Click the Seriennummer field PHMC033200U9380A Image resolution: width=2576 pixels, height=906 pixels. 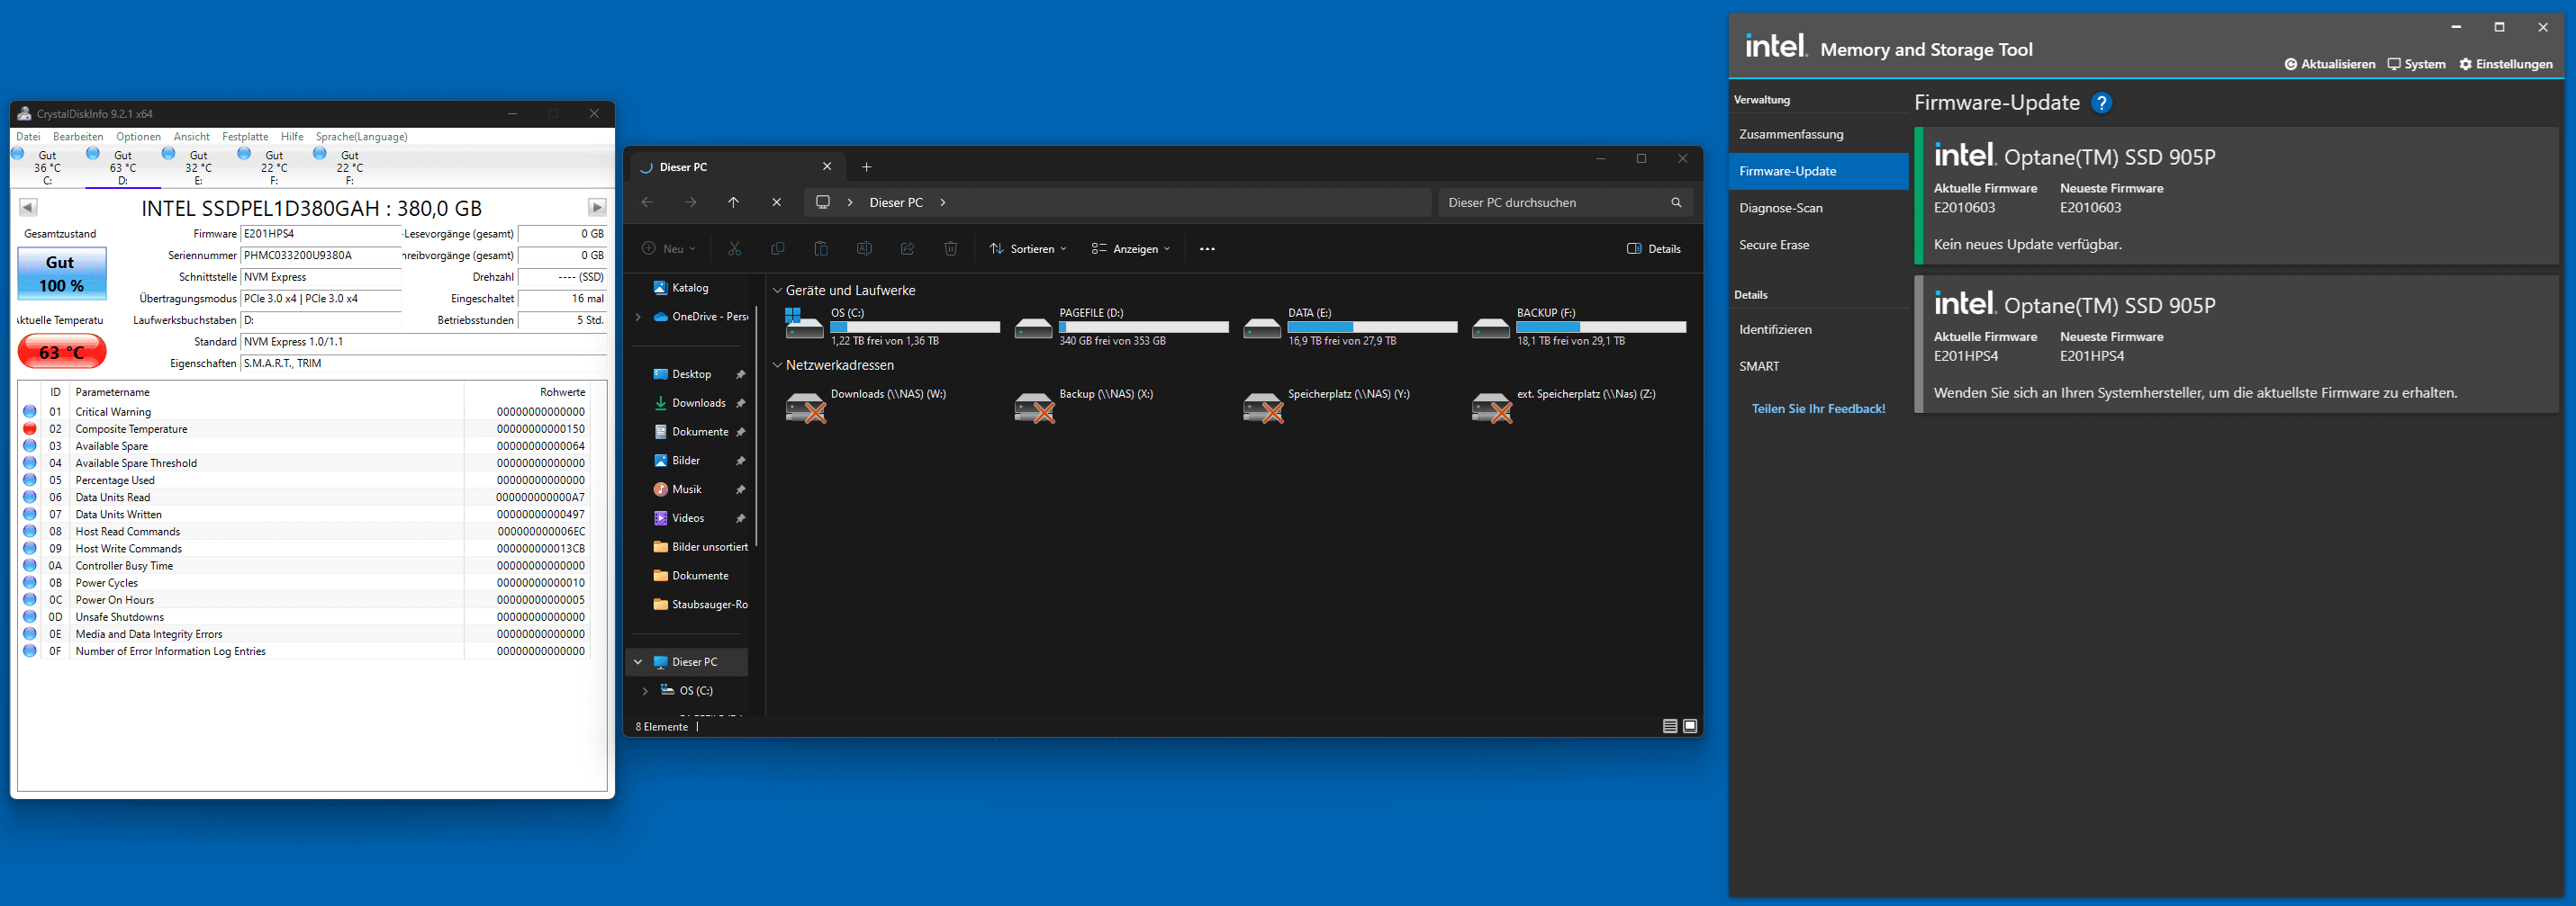[321, 256]
